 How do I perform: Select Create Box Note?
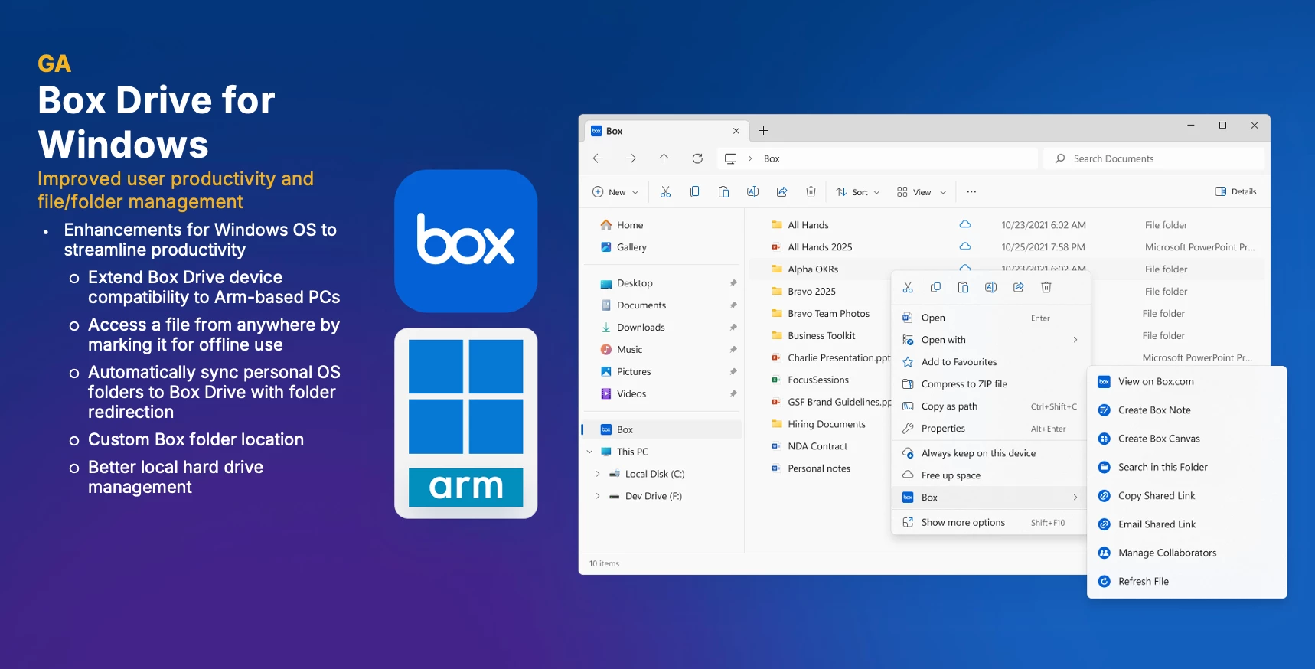tap(1186, 410)
